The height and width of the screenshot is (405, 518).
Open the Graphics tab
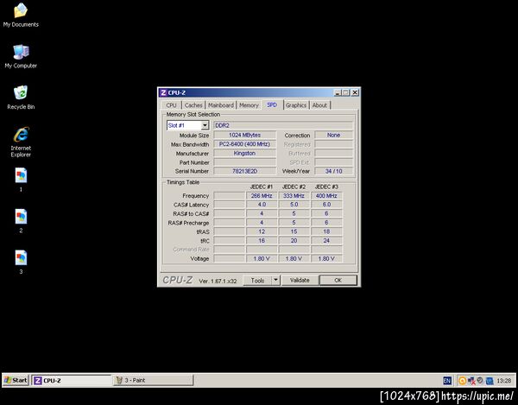coord(296,105)
